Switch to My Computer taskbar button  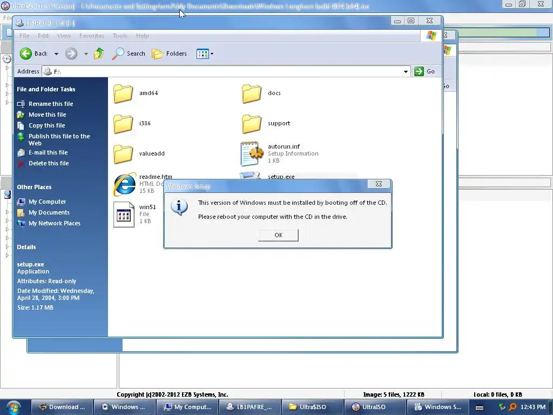point(187,407)
